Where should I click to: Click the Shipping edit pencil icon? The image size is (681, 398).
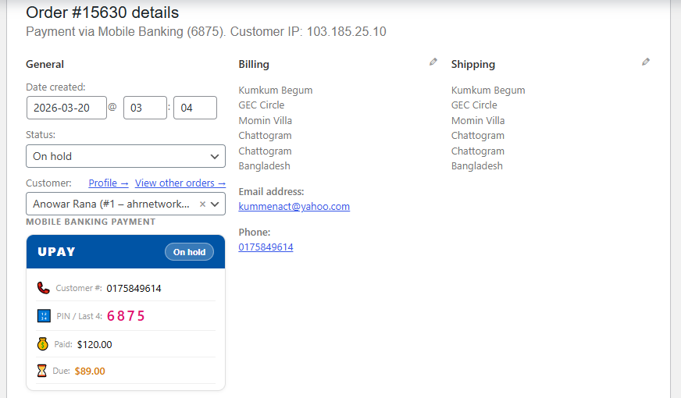646,62
